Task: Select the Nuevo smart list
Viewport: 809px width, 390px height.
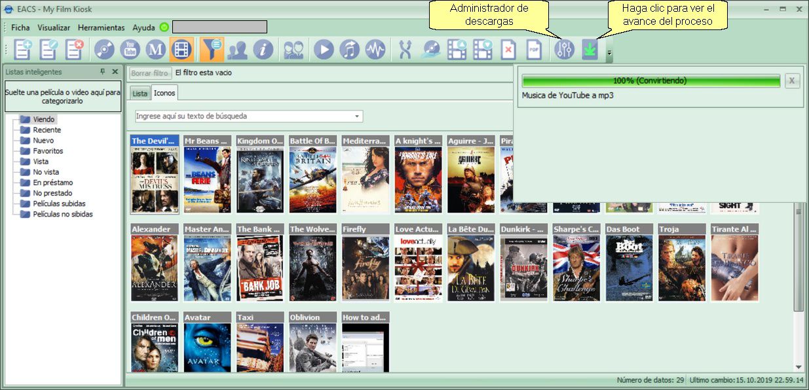Action: [43, 141]
